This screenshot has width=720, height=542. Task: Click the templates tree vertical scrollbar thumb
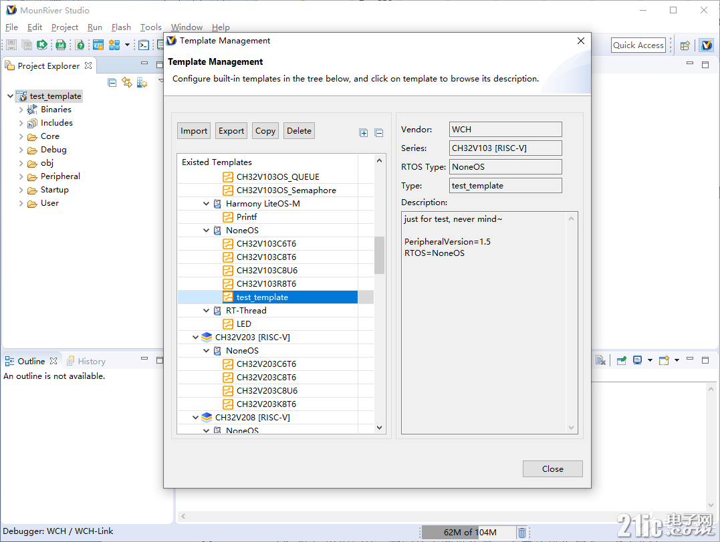pyautogui.click(x=379, y=255)
